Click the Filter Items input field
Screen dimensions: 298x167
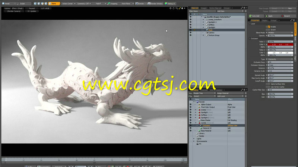tap(202, 11)
